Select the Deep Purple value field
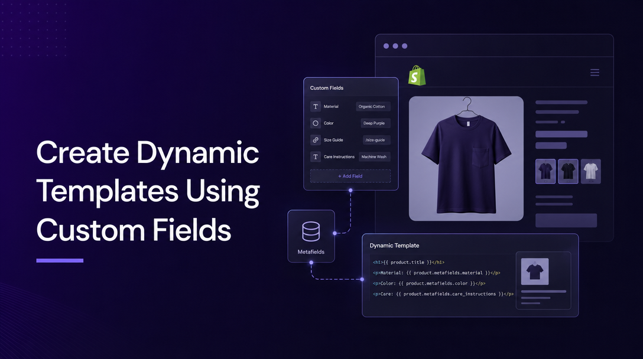Screen dimensions: 643x359 375,123
